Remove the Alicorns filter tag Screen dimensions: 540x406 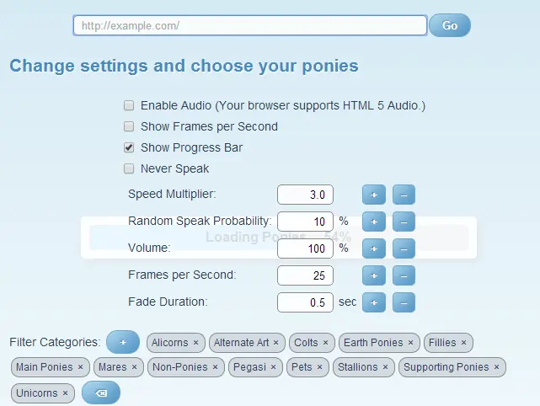pyautogui.click(x=196, y=343)
